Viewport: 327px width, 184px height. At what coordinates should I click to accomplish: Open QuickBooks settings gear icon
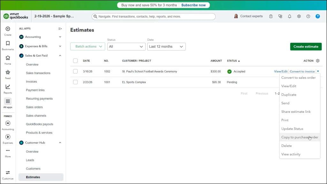[x=298, y=16]
